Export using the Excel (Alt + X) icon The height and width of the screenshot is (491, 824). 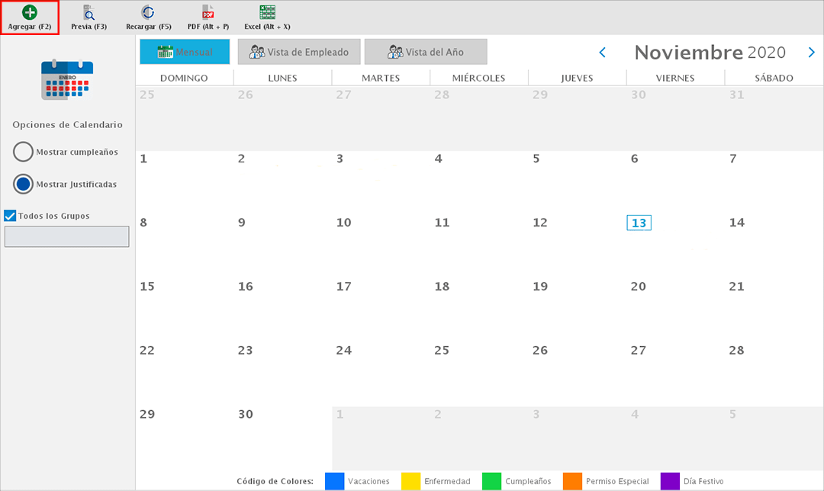coord(267,12)
